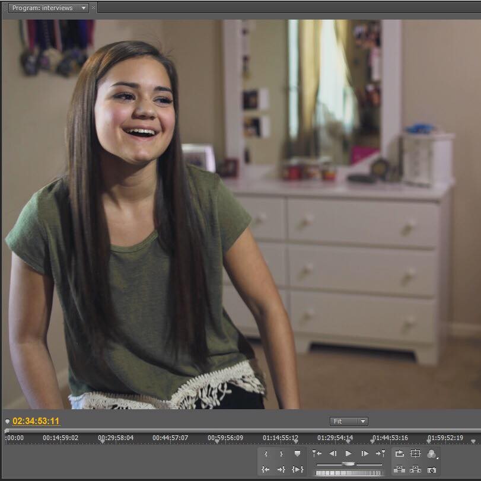Play In to Out button

298,469
